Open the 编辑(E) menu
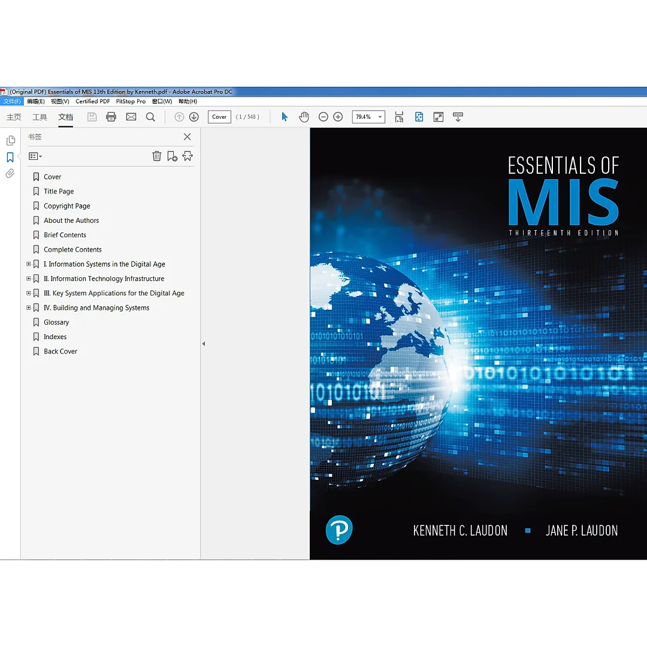The height and width of the screenshot is (647, 647). point(36,101)
